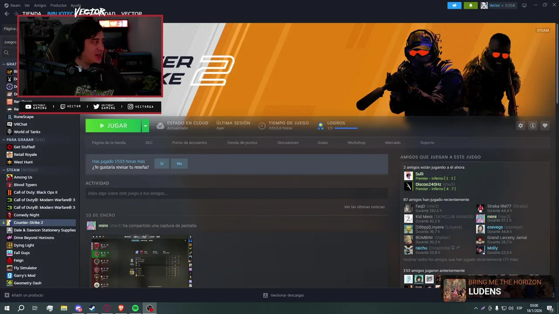The width and height of the screenshot is (559, 314).
Task: Open Dying Light in the library
Action: pyautogui.click(x=24, y=245)
